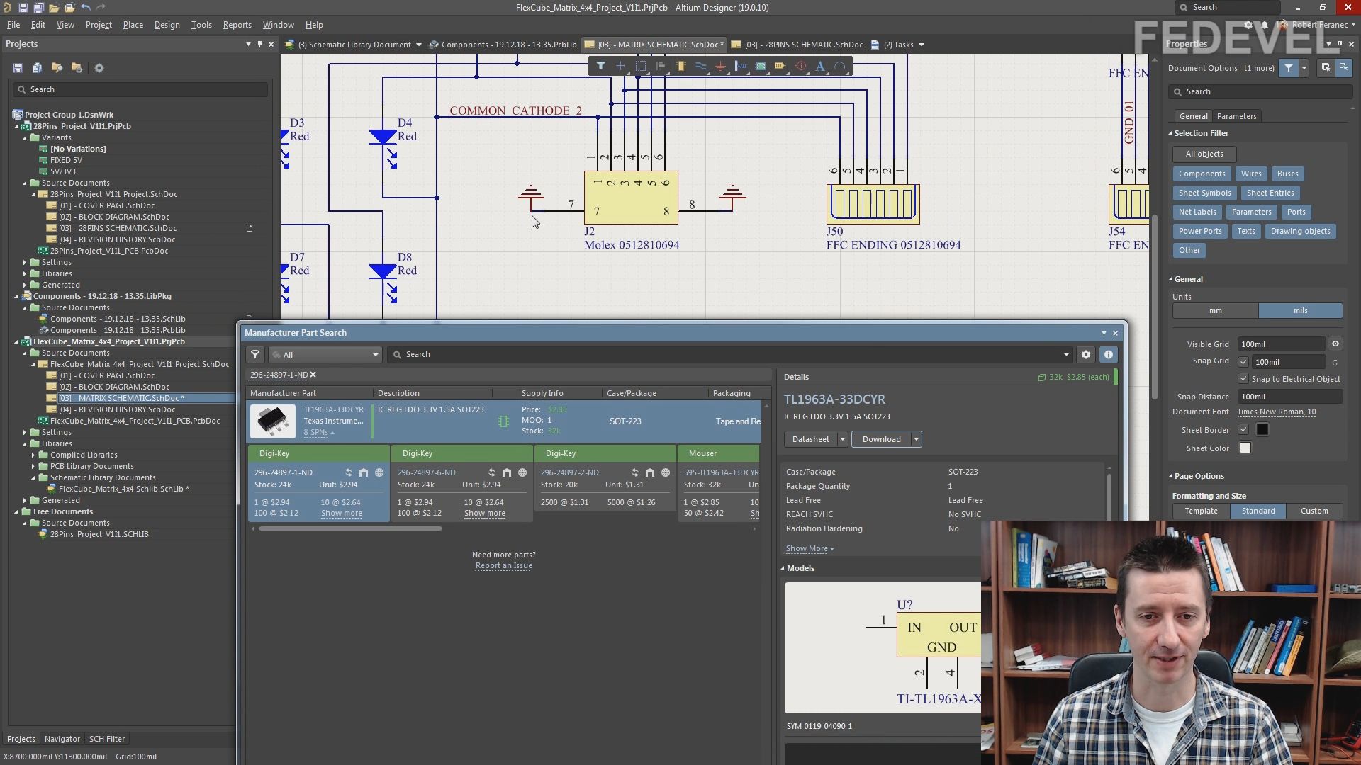
Task: Select the Place Wire tool
Action: point(700,66)
